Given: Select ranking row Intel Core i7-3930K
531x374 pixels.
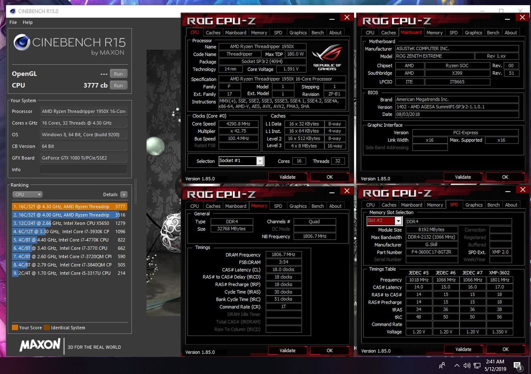Looking at the screenshot, I should tap(69, 231).
